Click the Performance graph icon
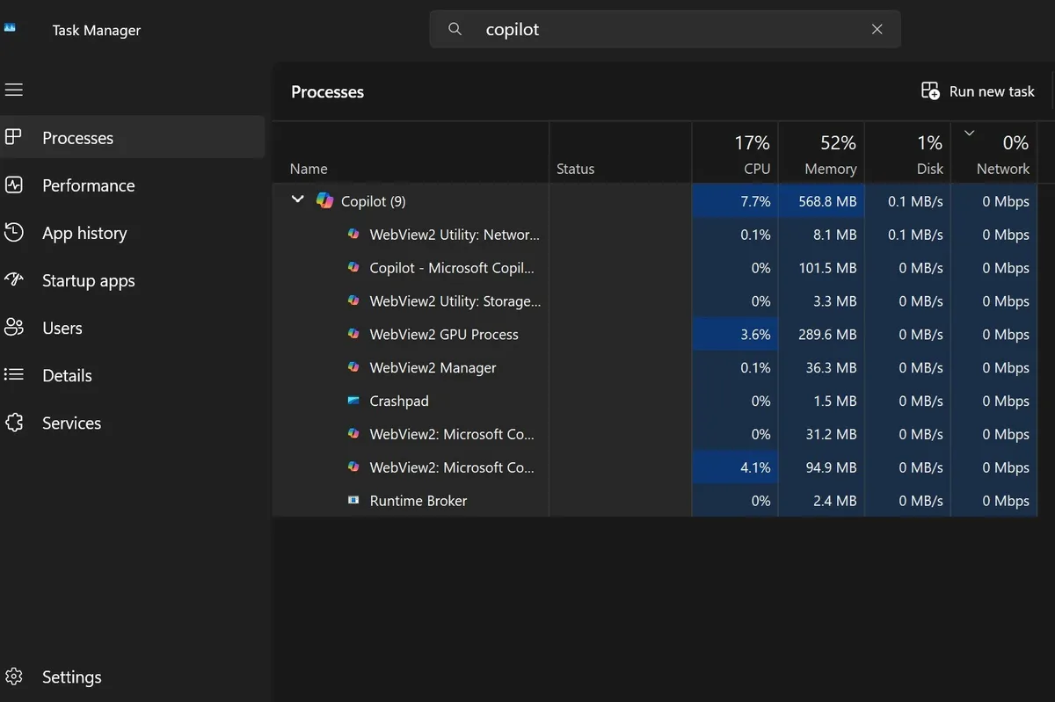The height and width of the screenshot is (702, 1055). [x=14, y=185]
